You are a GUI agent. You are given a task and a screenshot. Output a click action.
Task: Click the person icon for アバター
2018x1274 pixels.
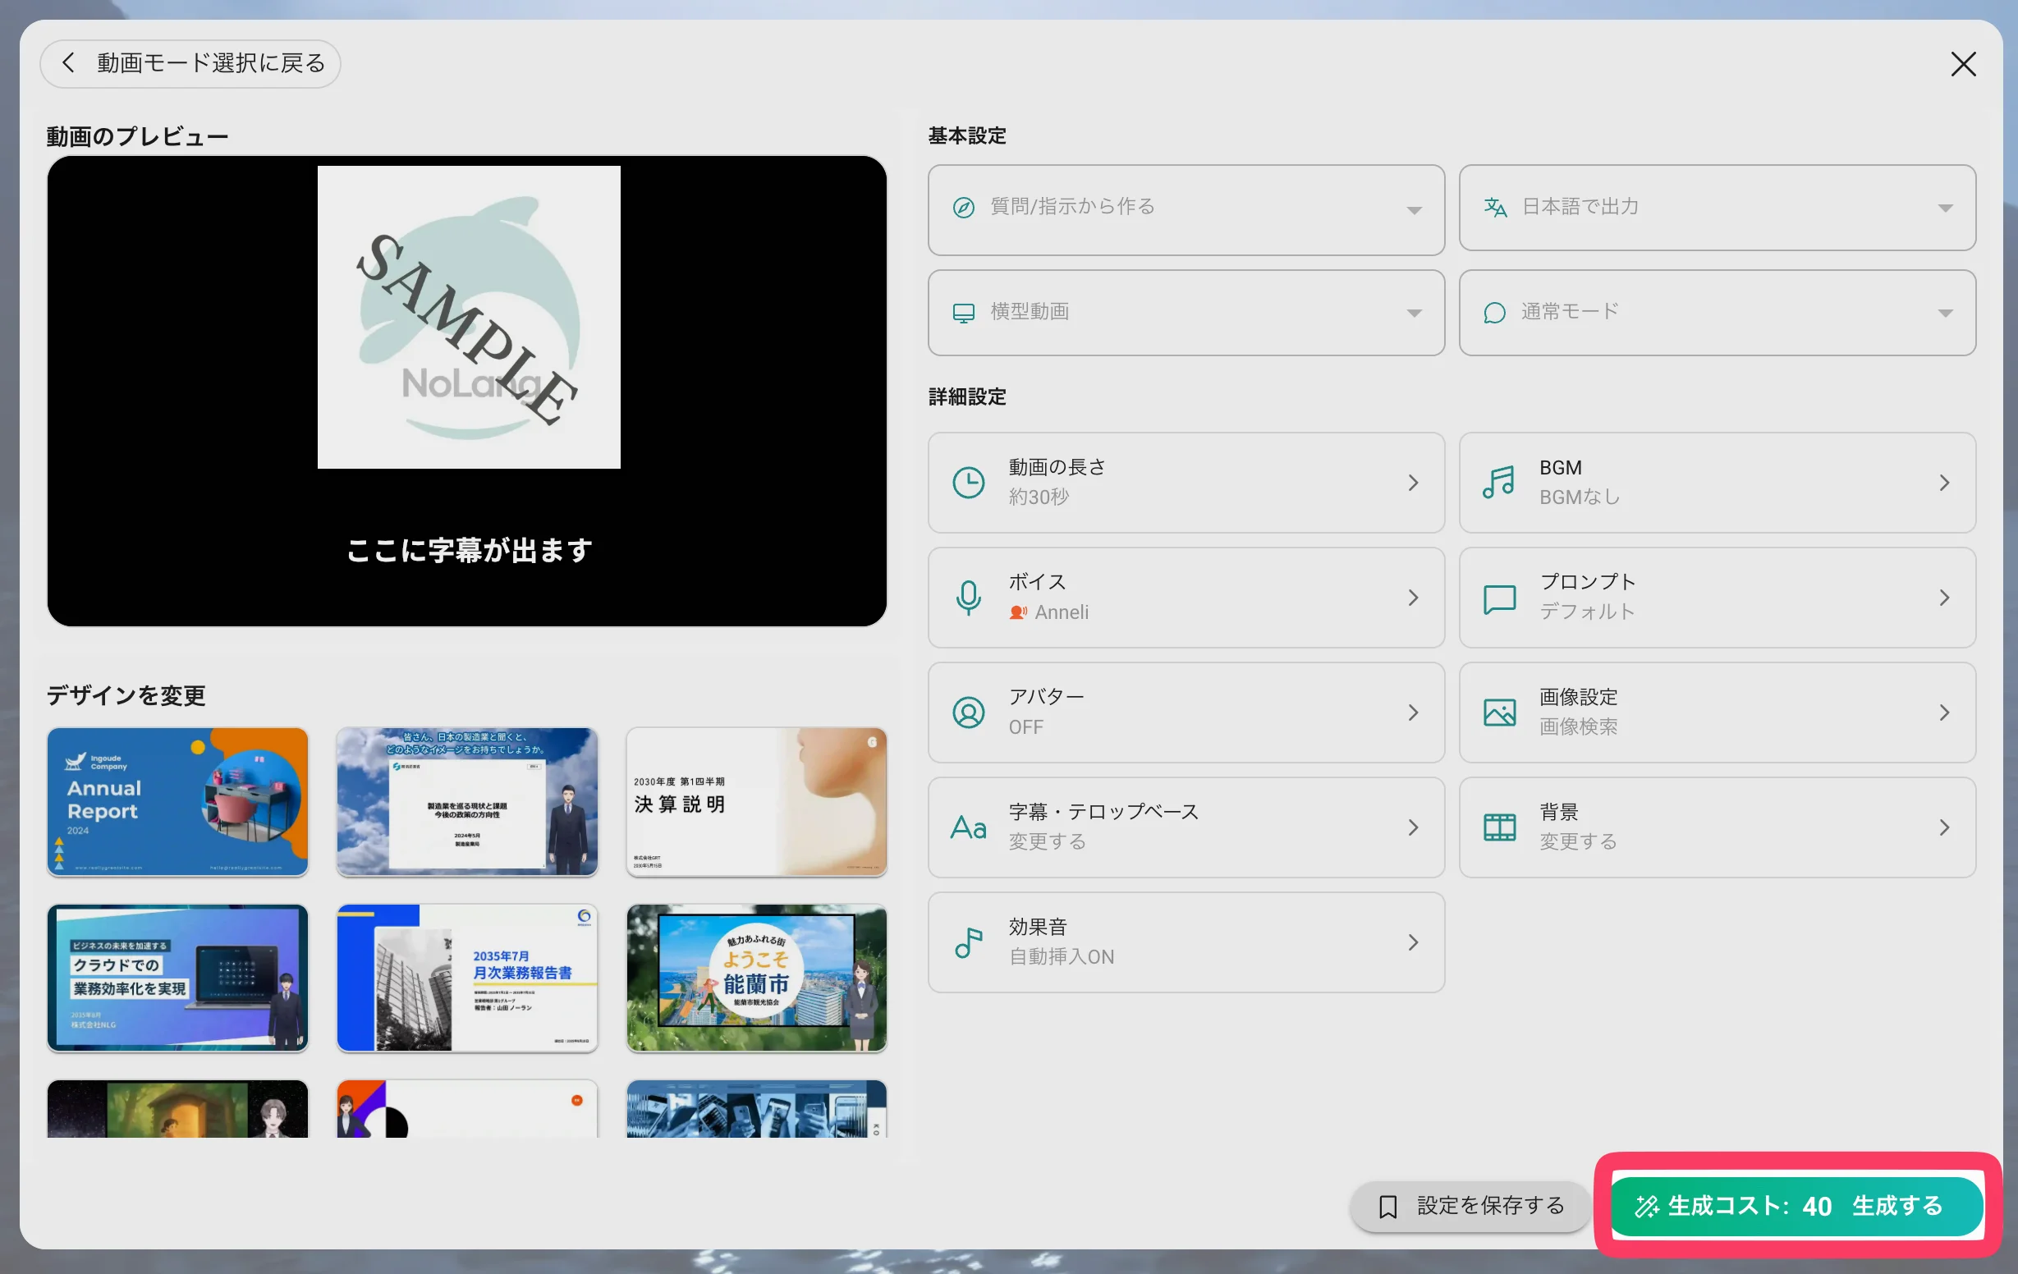pos(969,713)
